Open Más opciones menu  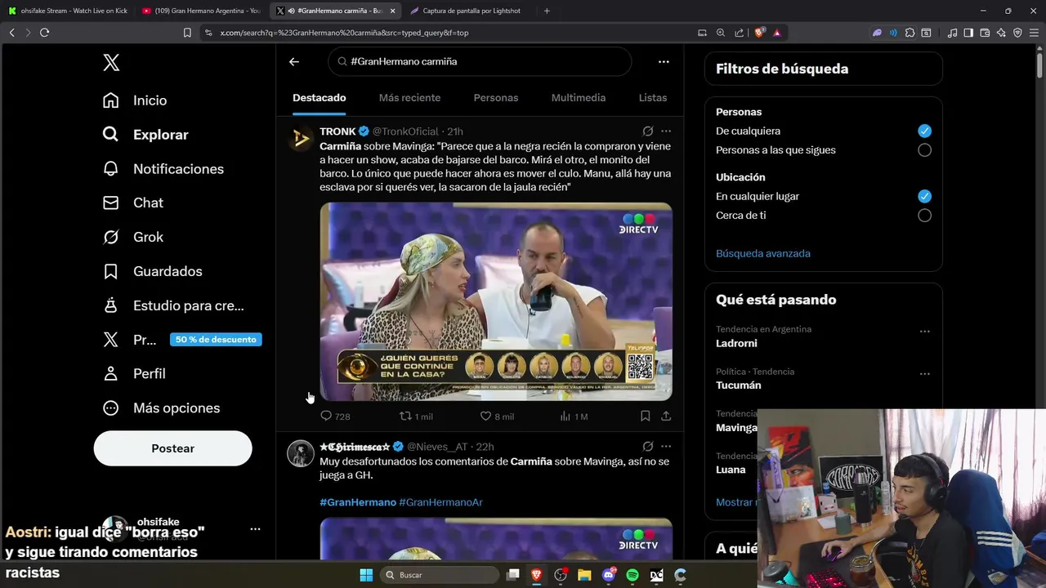[161, 408]
